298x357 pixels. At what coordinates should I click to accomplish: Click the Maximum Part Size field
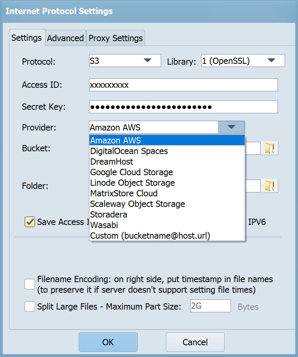coord(210,306)
